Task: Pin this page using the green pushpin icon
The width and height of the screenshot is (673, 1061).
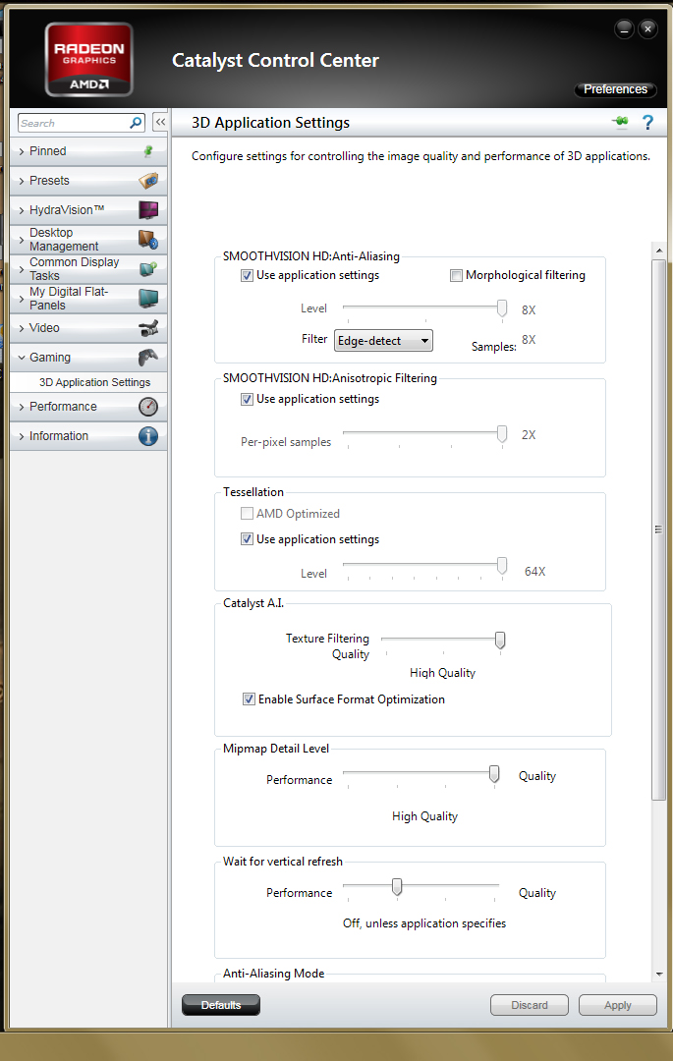Action: pyautogui.click(x=620, y=122)
